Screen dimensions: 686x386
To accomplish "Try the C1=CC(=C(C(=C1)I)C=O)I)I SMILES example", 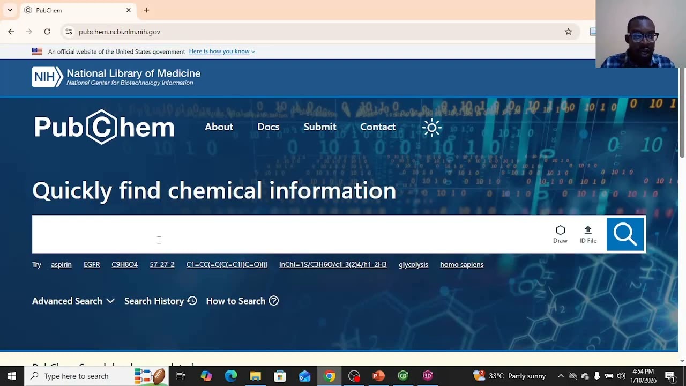I will [x=227, y=264].
